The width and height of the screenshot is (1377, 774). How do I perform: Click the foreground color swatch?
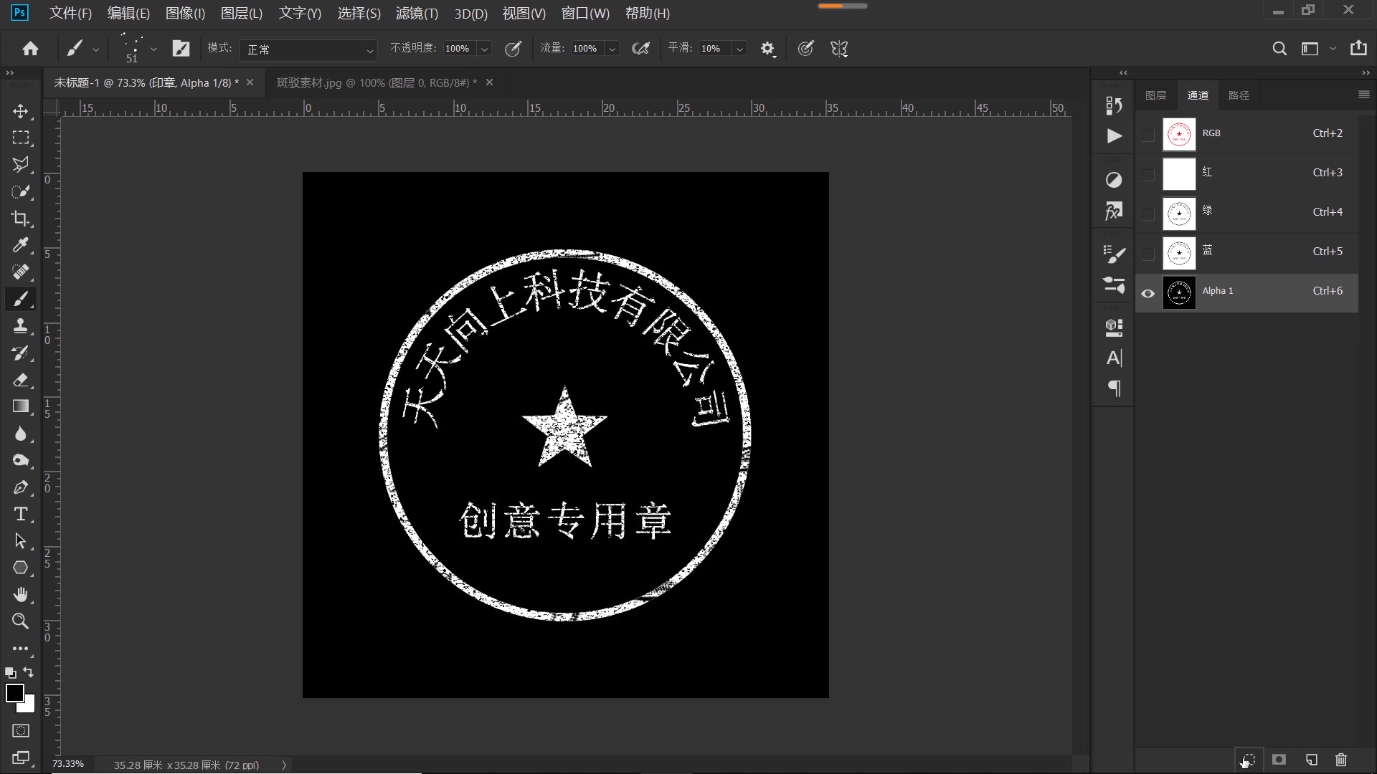point(15,693)
